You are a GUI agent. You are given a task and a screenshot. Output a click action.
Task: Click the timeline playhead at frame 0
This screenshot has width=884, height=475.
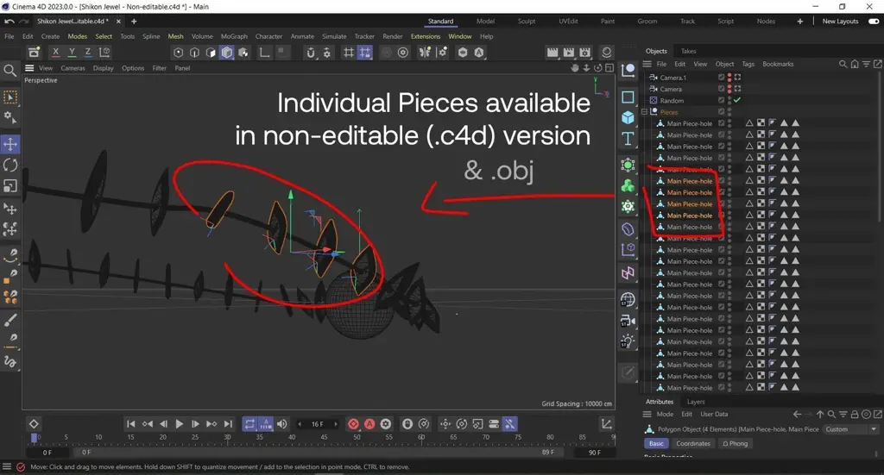[34, 437]
